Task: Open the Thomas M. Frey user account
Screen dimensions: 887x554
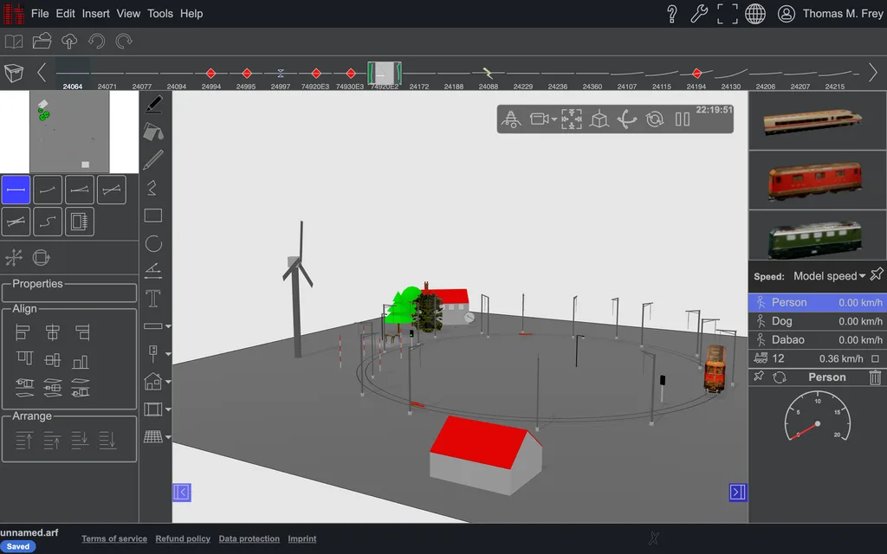Action: (x=830, y=14)
